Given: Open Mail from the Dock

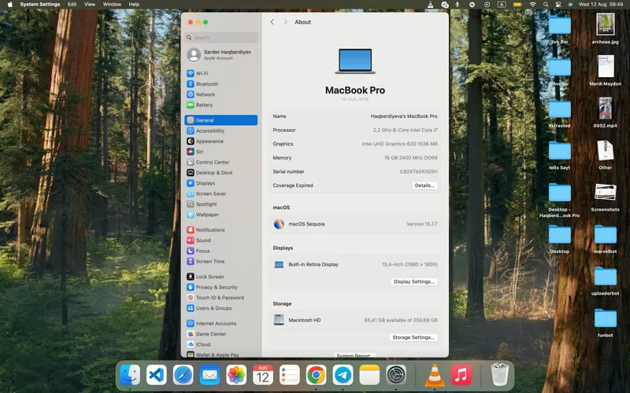Looking at the screenshot, I should click(209, 375).
